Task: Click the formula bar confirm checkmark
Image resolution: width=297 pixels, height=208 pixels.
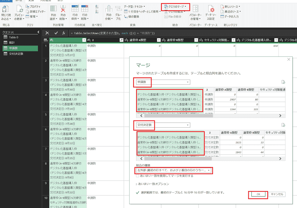Action: (x=56, y=33)
